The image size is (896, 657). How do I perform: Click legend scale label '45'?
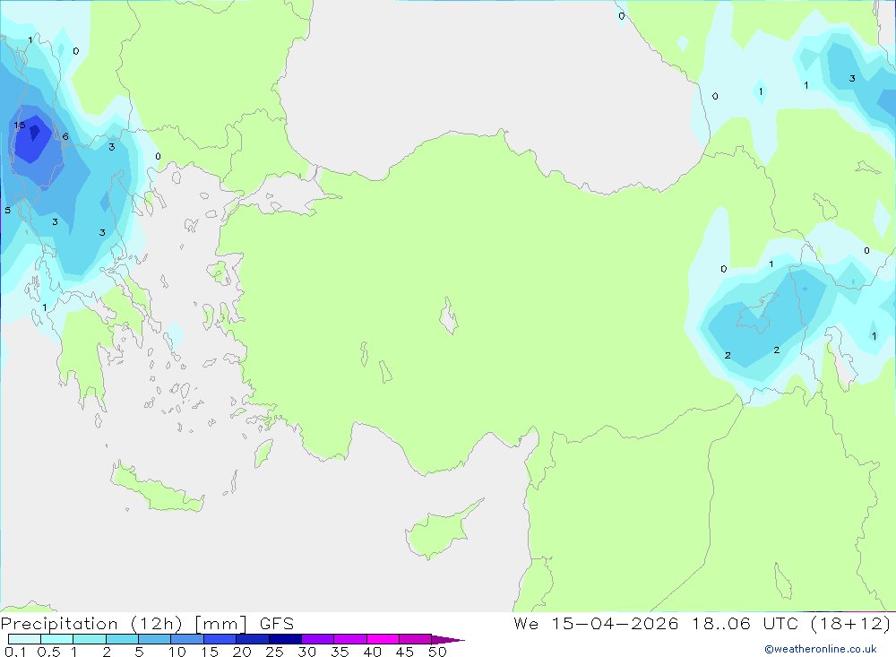pos(405,652)
